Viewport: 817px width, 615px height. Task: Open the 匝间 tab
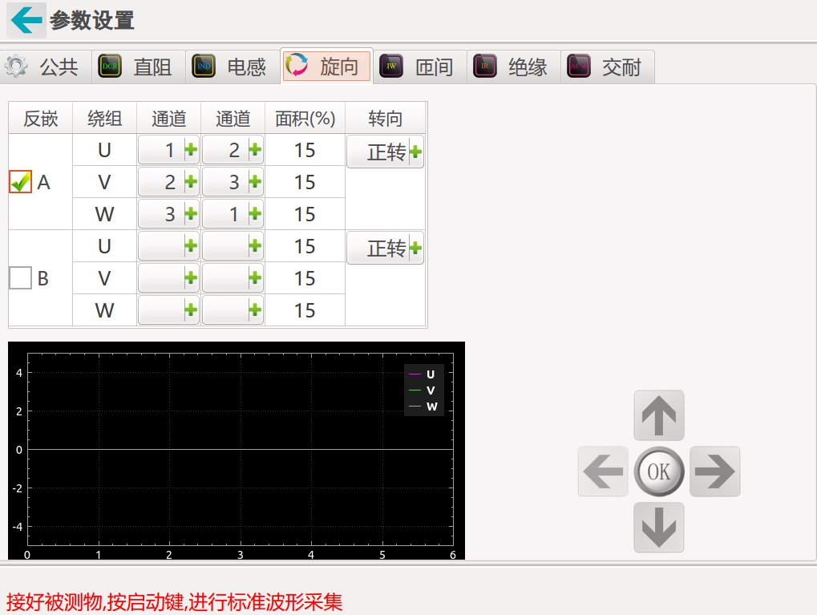point(420,67)
